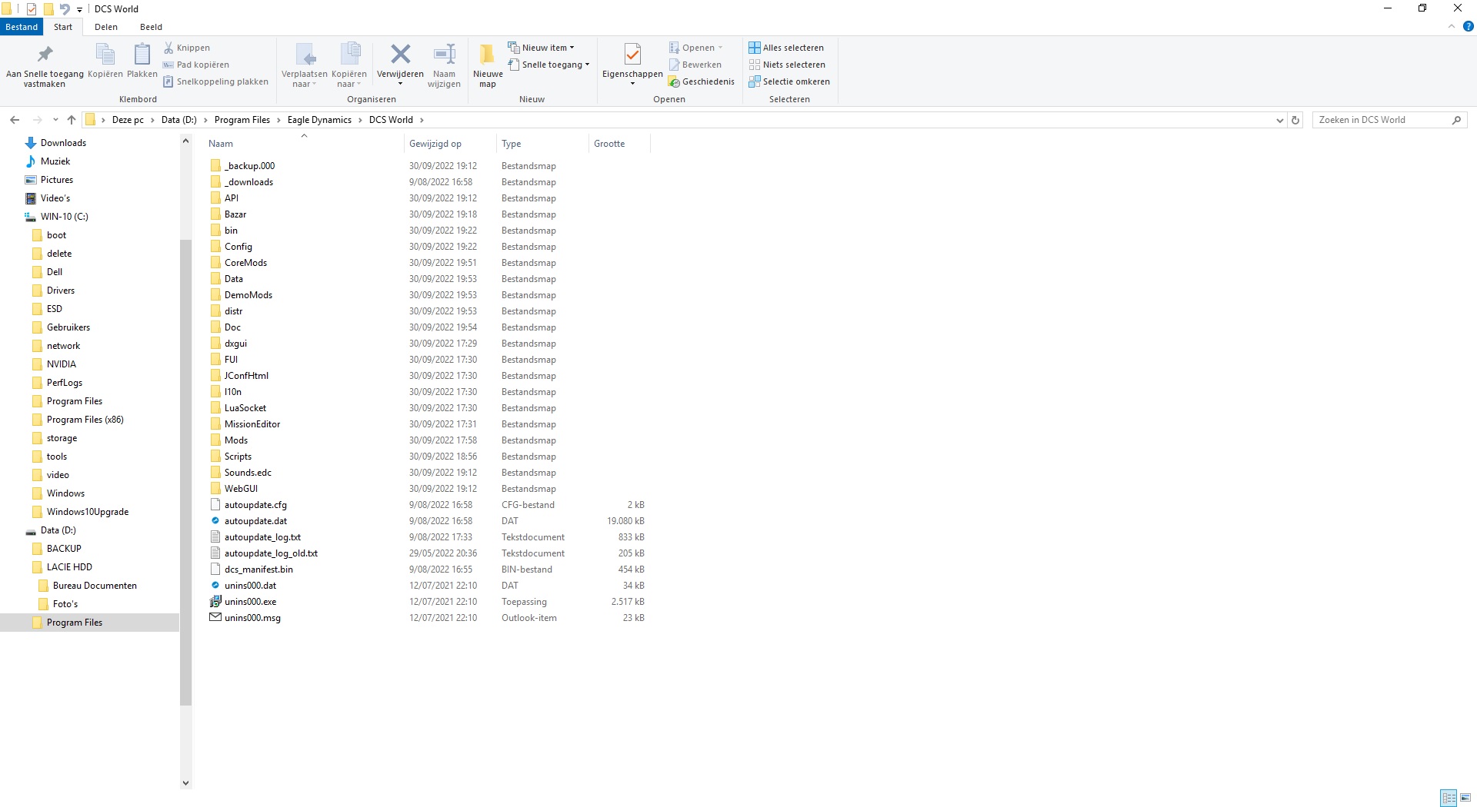The image size is (1477, 807).
Task: Sort by Naam column header
Action: 303,144
